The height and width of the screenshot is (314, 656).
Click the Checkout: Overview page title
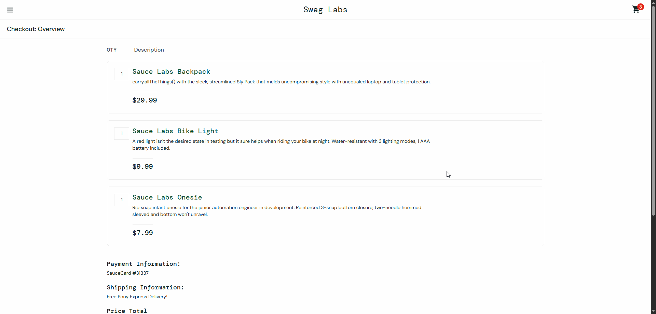tap(36, 29)
